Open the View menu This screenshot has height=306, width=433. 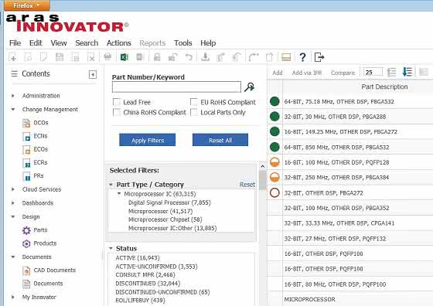coord(59,43)
